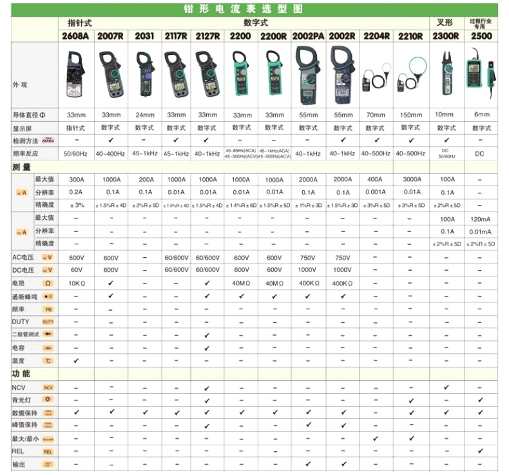509x475 pixels.
Task: Click the 2007R resistance checkmark
Action: pyautogui.click(x=111, y=283)
